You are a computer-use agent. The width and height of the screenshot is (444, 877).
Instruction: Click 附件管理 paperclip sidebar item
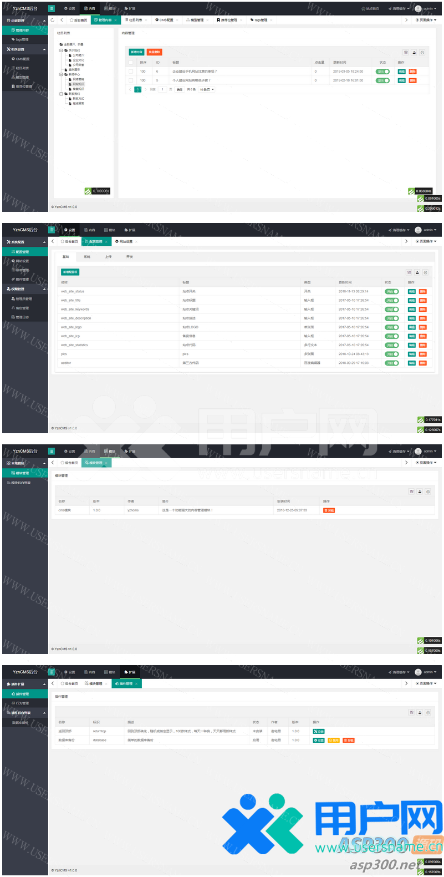coord(21,280)
